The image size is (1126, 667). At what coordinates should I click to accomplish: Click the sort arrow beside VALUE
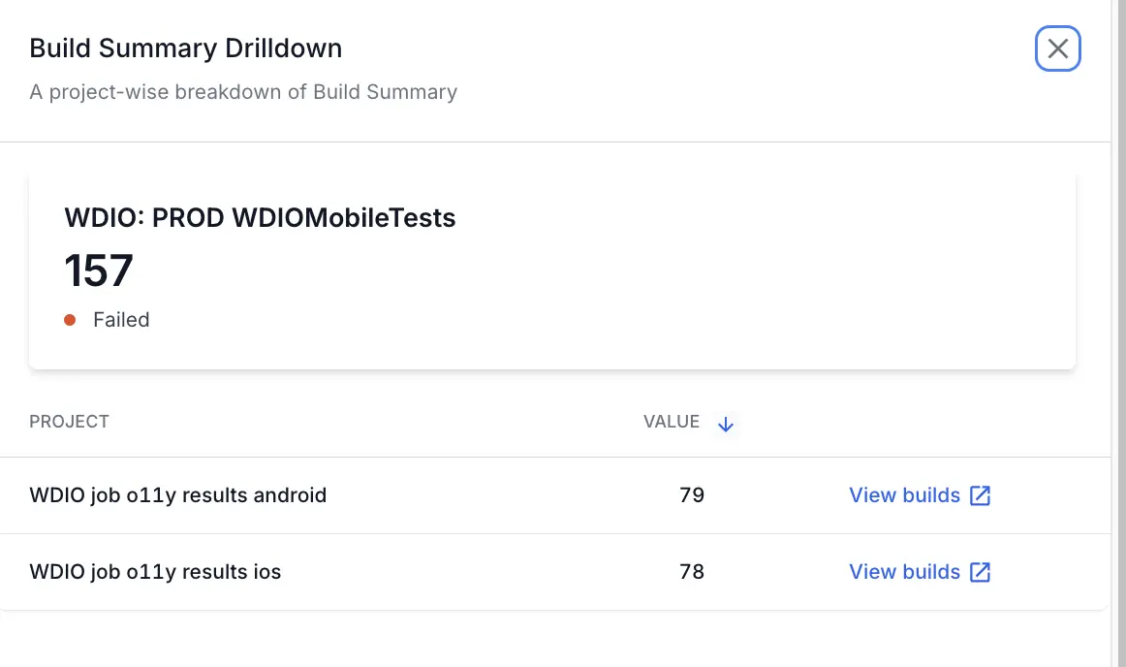pyautogui.click(x=726, y=424)
